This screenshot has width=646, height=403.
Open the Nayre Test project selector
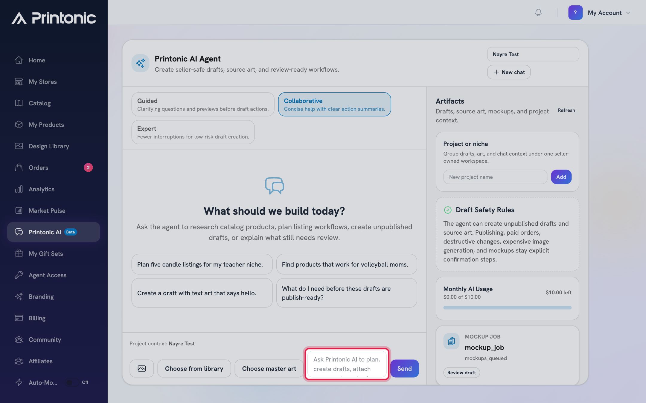pyautogui.click(x=533, y=54)
